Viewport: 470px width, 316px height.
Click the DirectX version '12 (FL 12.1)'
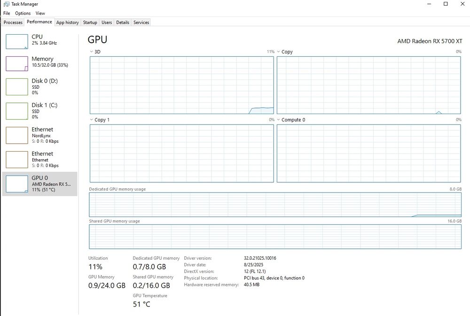(x=255, y=271)
